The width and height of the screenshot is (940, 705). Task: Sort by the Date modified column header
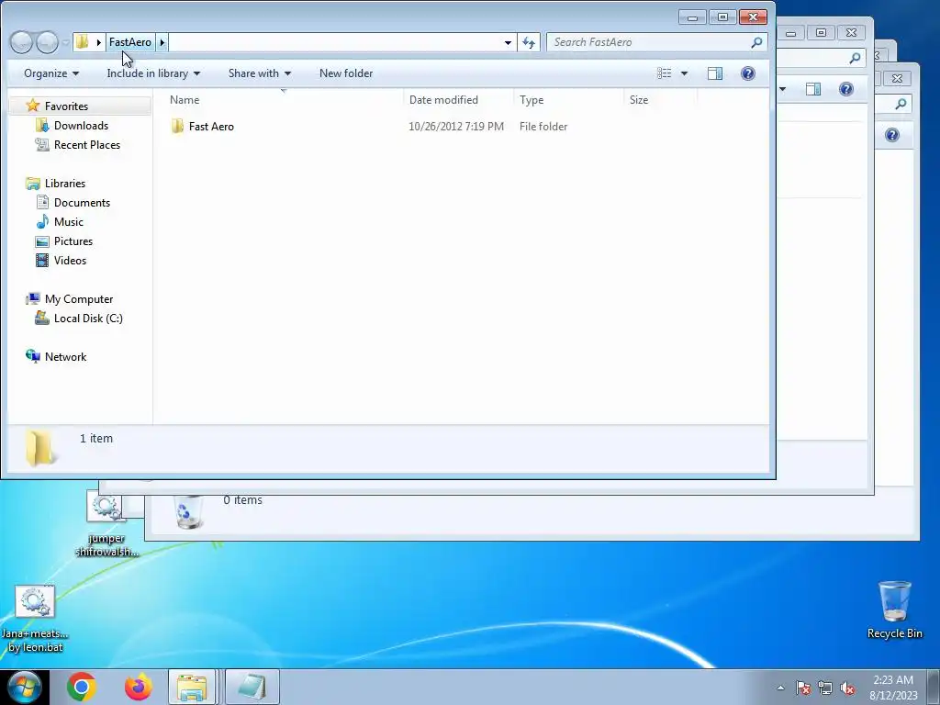(459, 100)
